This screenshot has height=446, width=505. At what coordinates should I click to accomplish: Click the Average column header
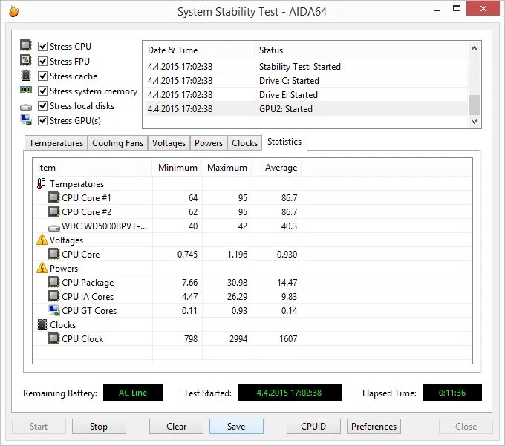click(277, 168)
